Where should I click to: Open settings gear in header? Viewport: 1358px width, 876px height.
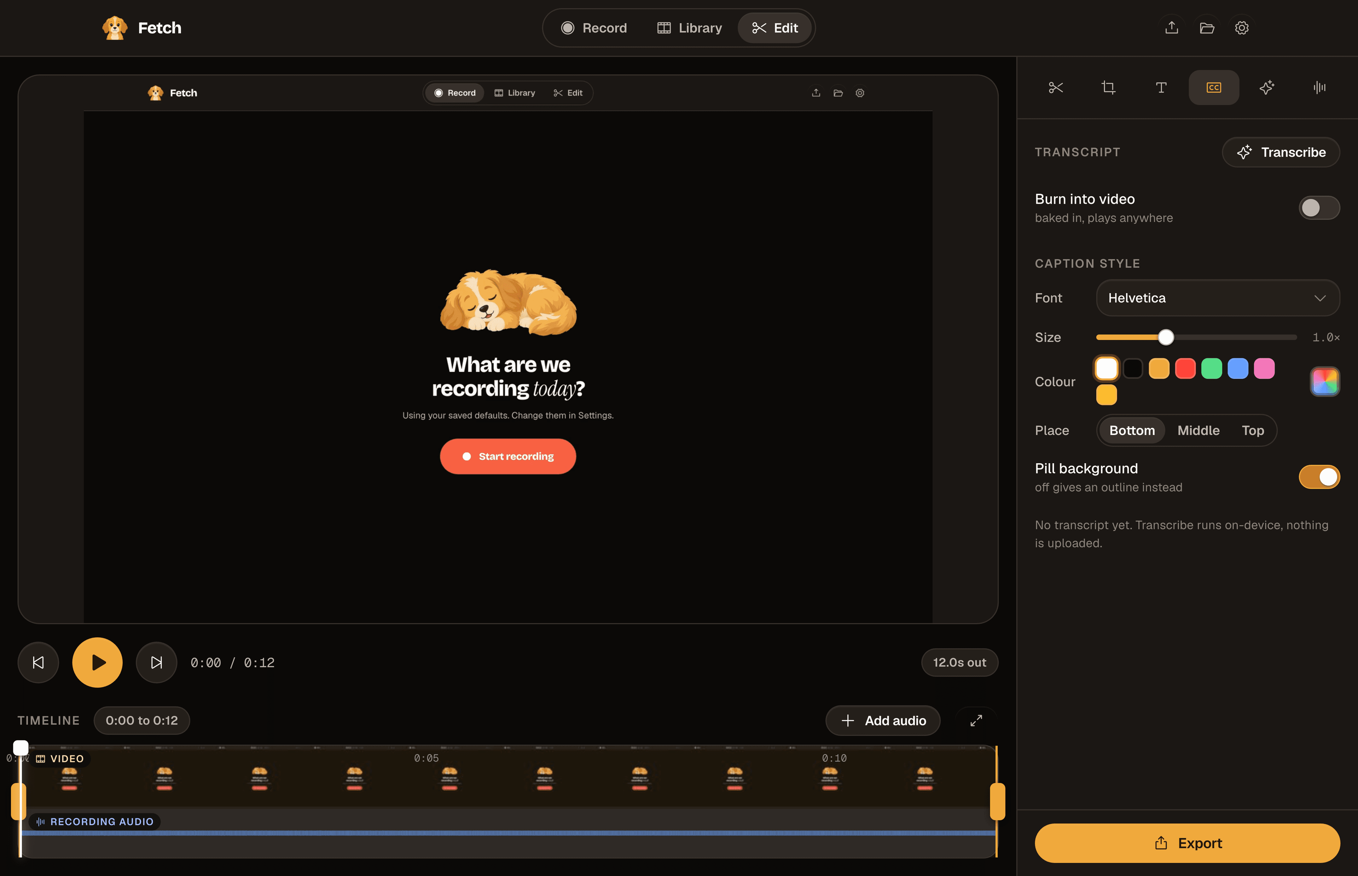[1242, 27]
